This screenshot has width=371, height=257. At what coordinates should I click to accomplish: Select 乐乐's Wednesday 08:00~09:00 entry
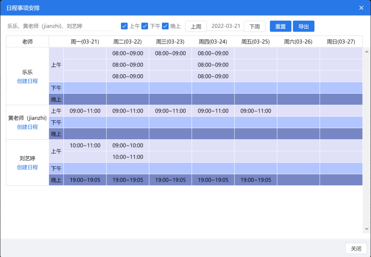coord(170,53)
